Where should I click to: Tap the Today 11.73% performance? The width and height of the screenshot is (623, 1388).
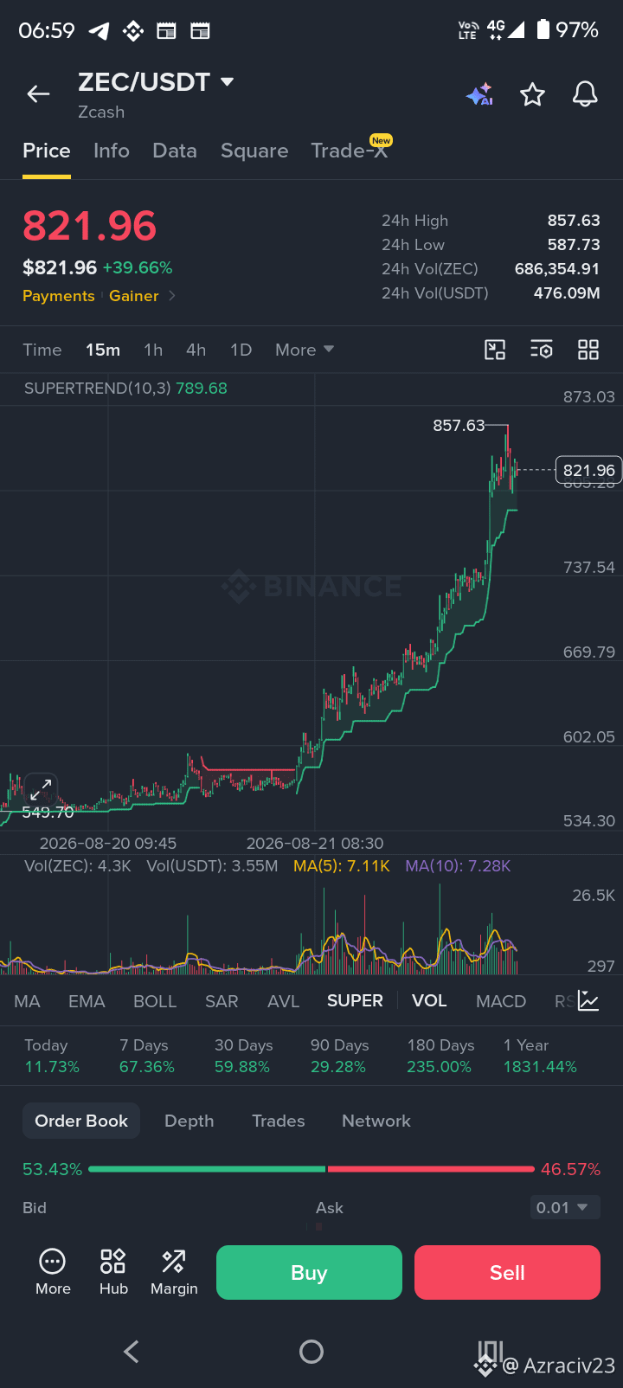coord(52,1056)
